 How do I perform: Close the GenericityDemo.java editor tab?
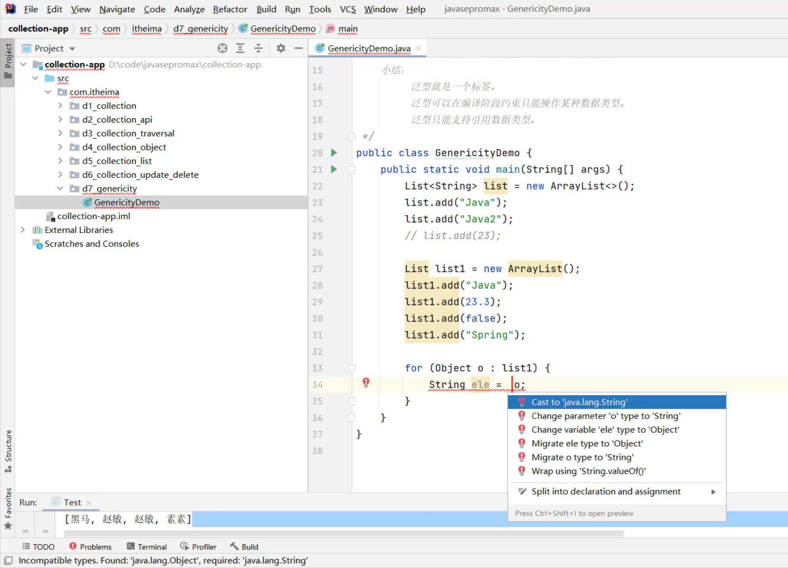click(x=419, y=48)
